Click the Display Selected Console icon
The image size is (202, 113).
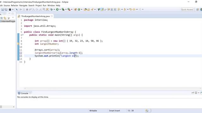[196, 93]
